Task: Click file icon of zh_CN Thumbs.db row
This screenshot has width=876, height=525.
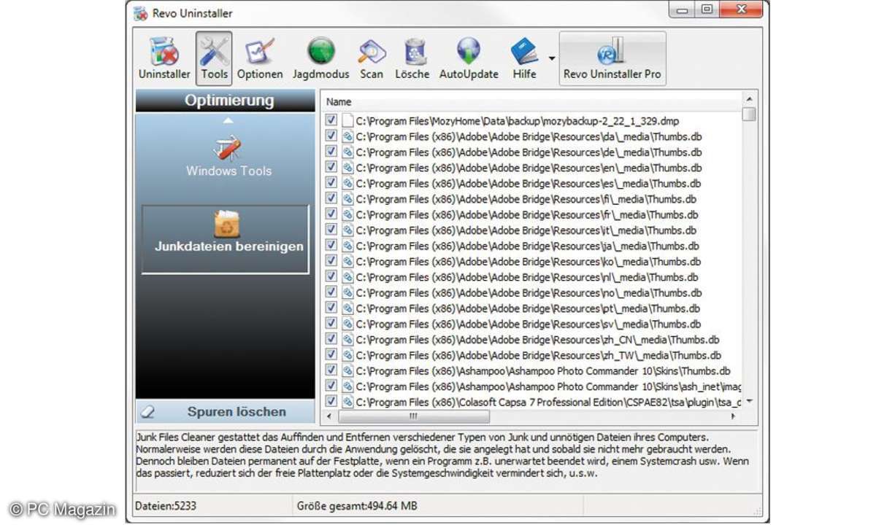Action: pyautogui.click(x=347, y=340)
